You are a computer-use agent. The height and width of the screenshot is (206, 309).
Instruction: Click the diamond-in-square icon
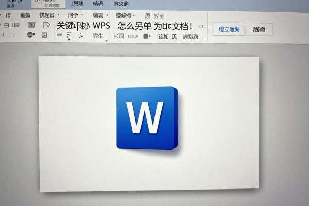point(46,25)
